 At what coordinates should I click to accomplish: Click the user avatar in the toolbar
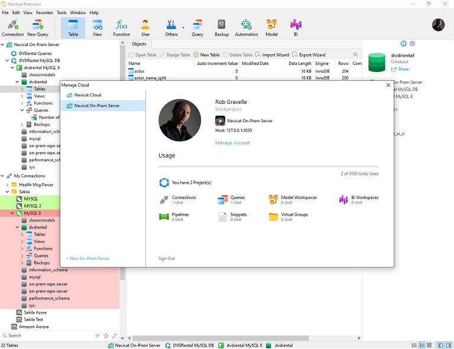click(438, 25)
